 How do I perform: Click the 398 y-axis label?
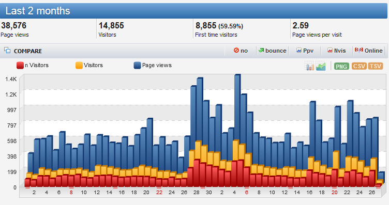[12, 156]
